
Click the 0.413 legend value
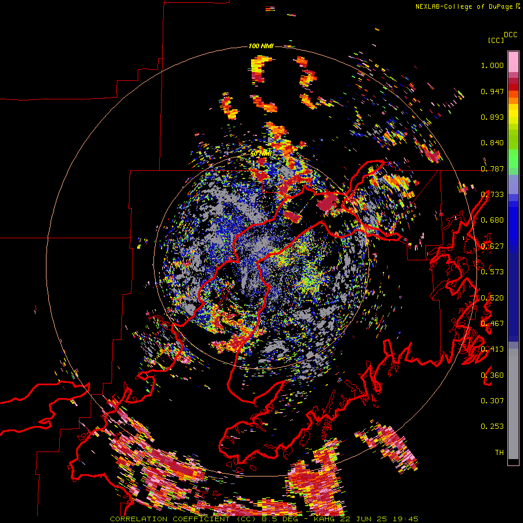point(492,349)
